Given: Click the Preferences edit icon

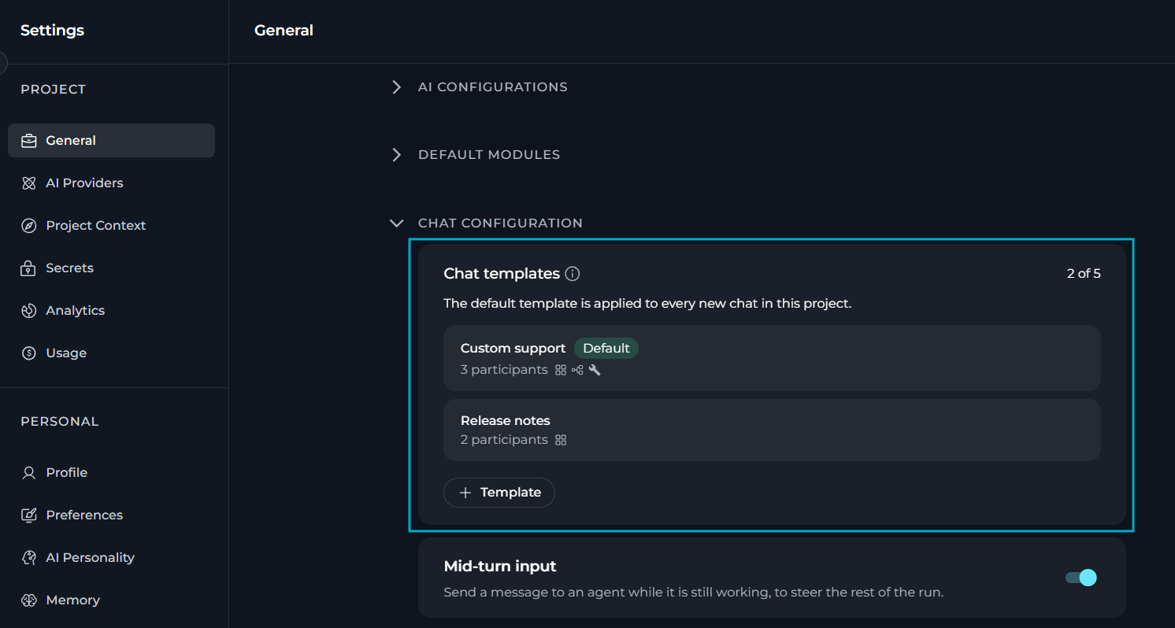Looking at the screenshot, I should click(x=29, y=515).
